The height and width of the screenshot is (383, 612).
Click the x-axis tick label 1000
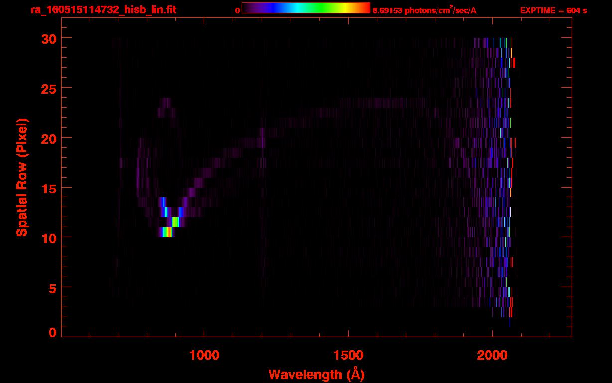point(204,355)
